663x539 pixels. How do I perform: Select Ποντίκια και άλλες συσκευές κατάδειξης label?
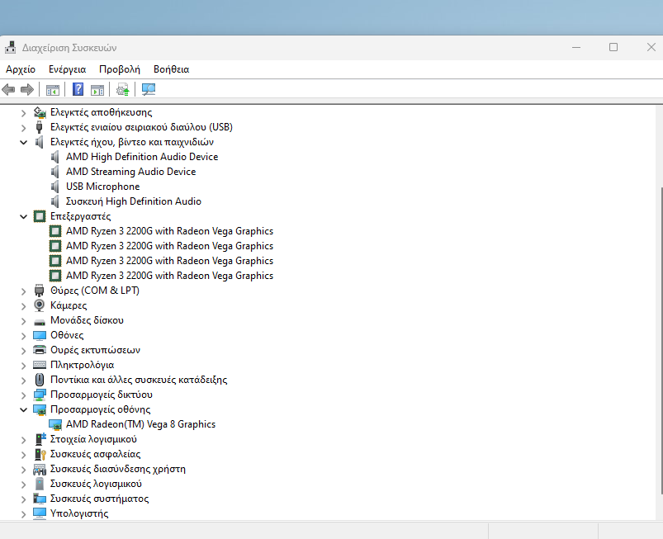(139, 380)
